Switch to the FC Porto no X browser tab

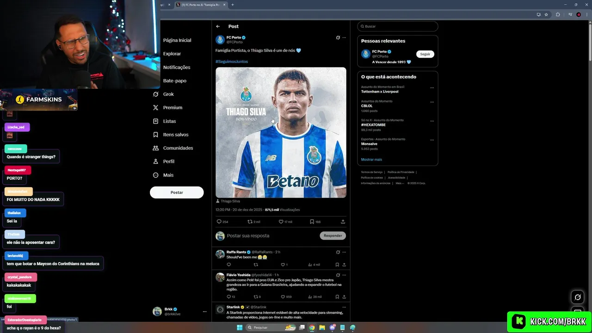pos(201,5)
